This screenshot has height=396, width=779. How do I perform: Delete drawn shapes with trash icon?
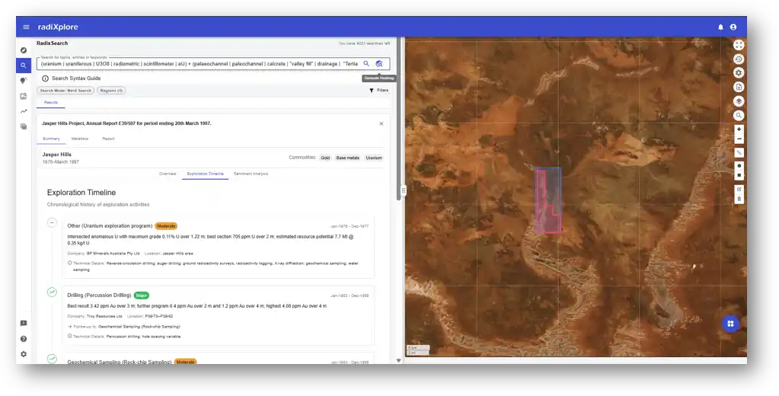[739, 199]
